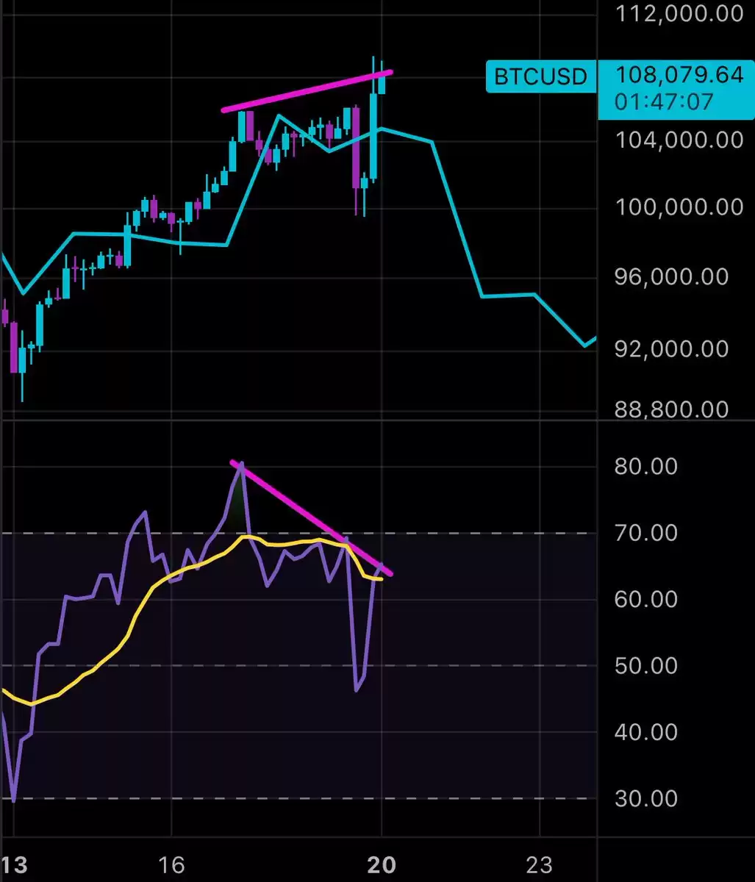Click the candle countdown timer 01:47:07
Image resolution: width=755 pixels, height=882 pixels.
(665, 101)
